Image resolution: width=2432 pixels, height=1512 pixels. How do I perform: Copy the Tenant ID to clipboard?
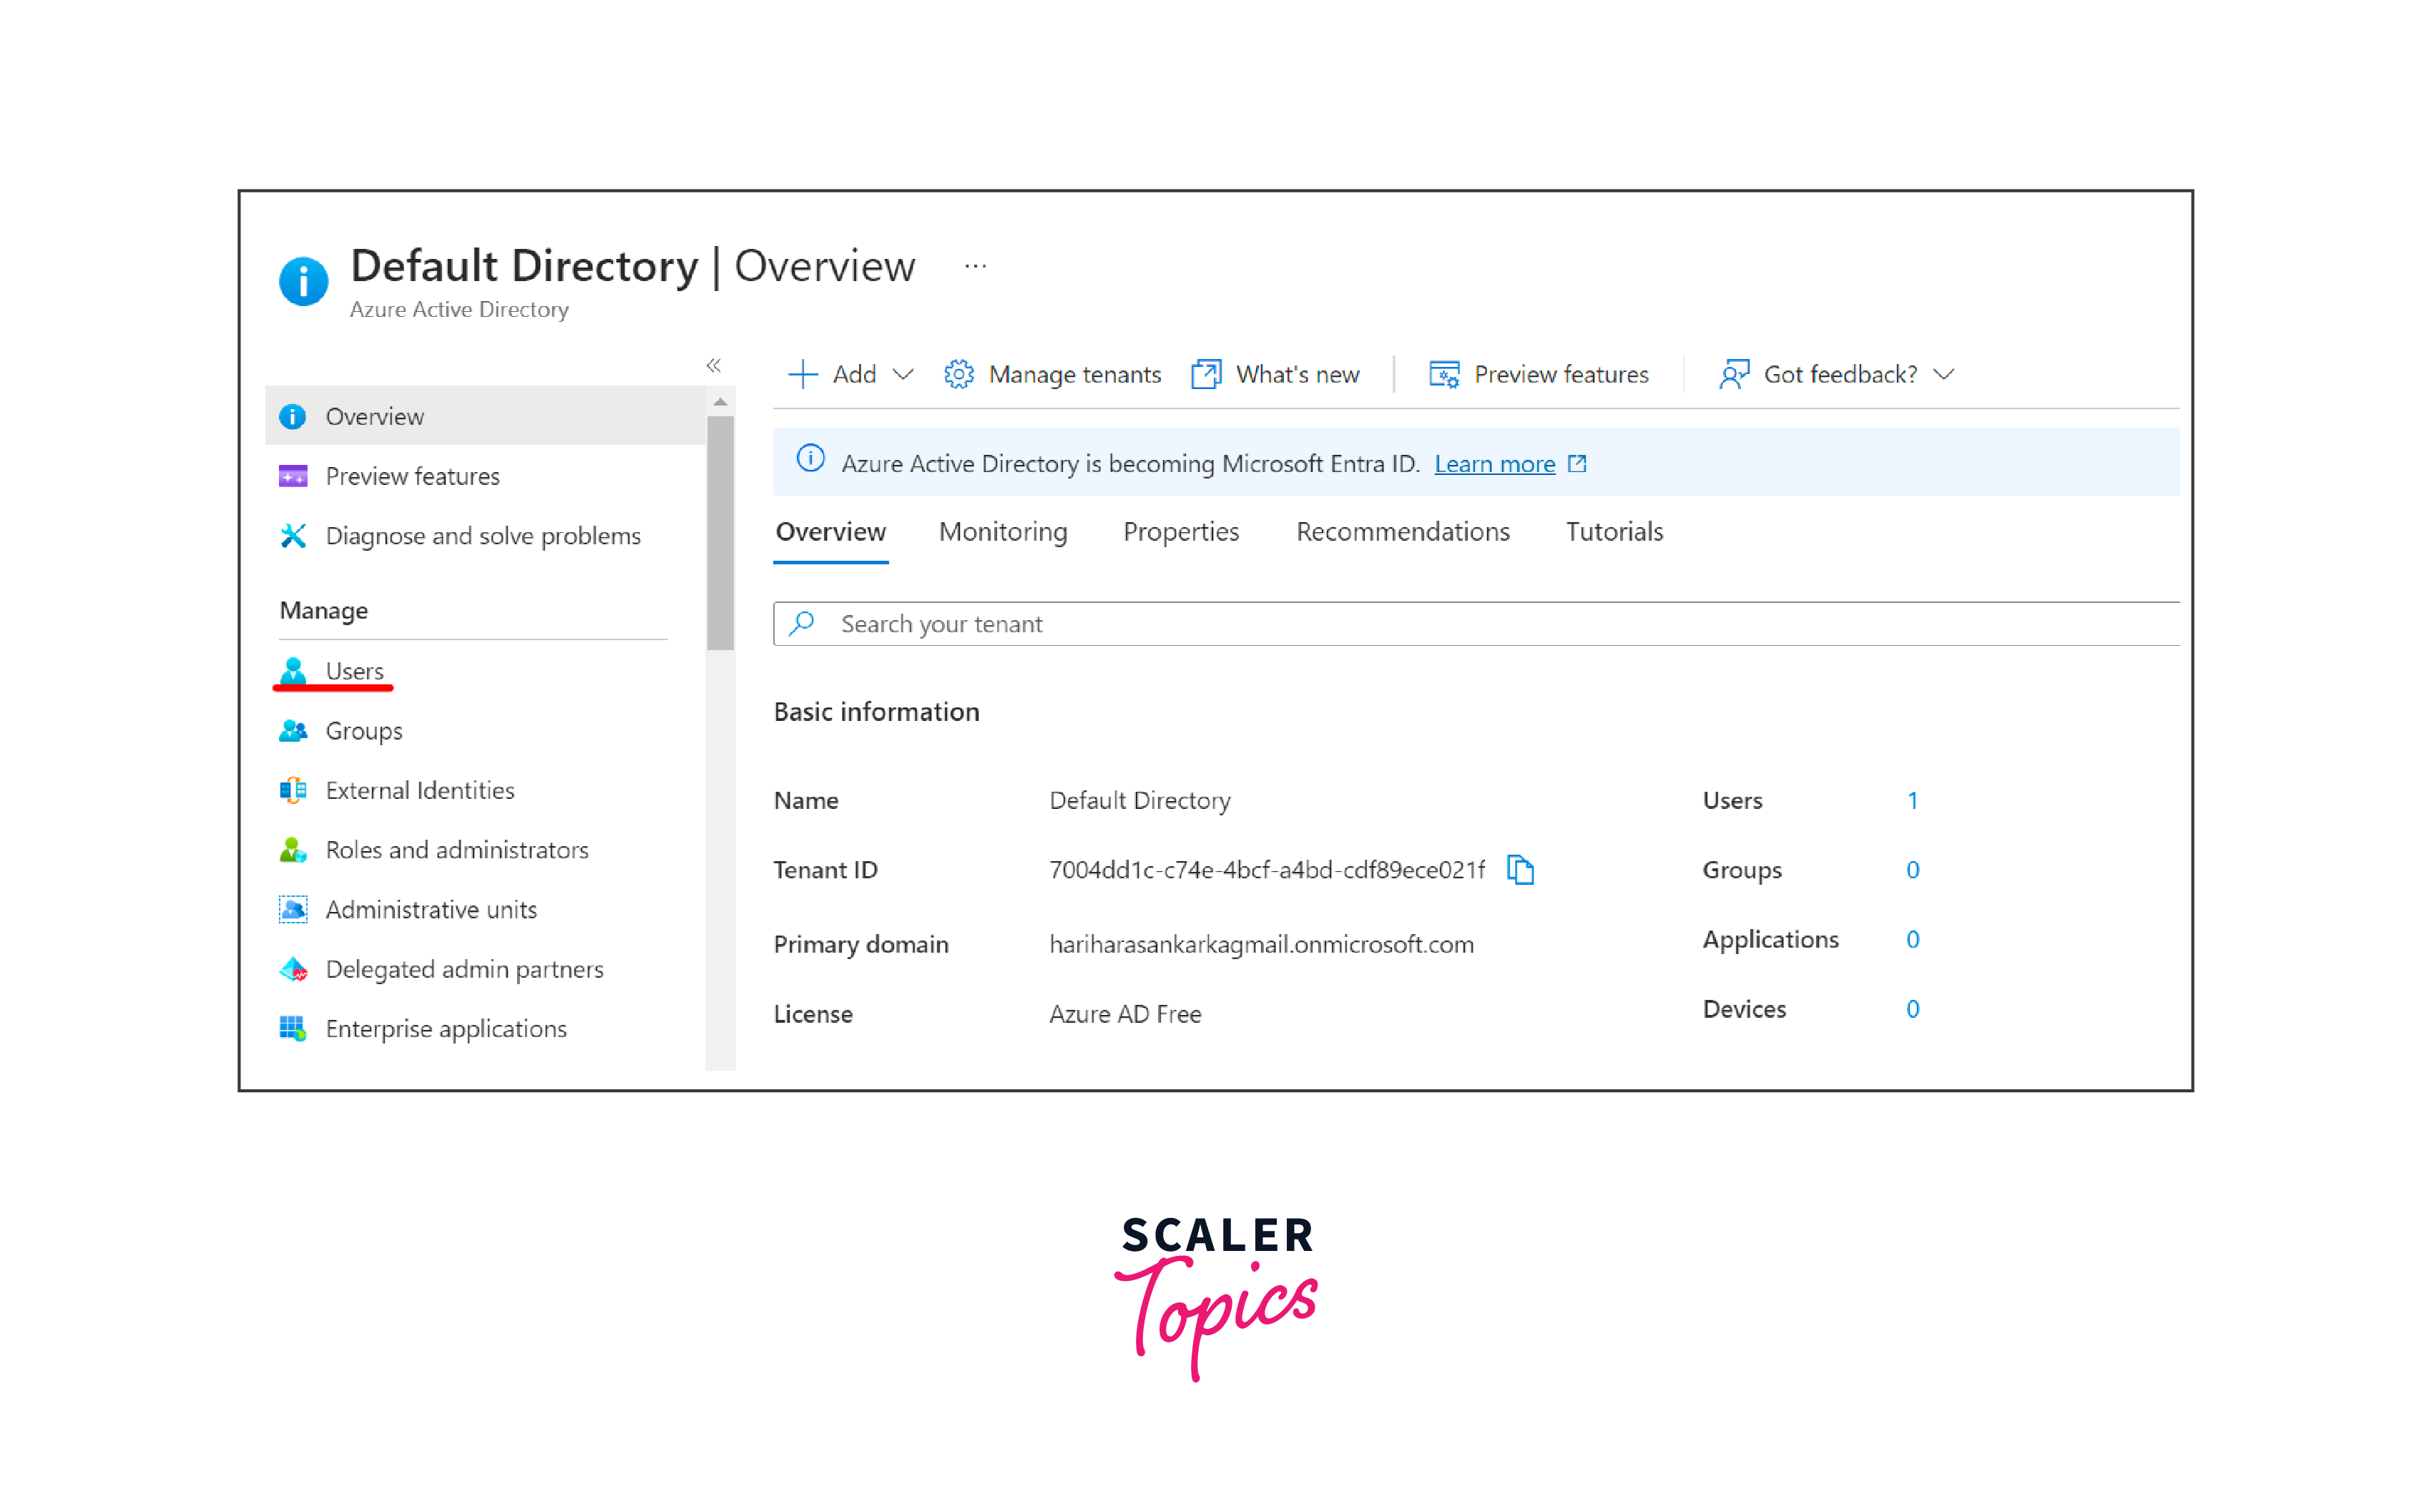point(1520,870)
